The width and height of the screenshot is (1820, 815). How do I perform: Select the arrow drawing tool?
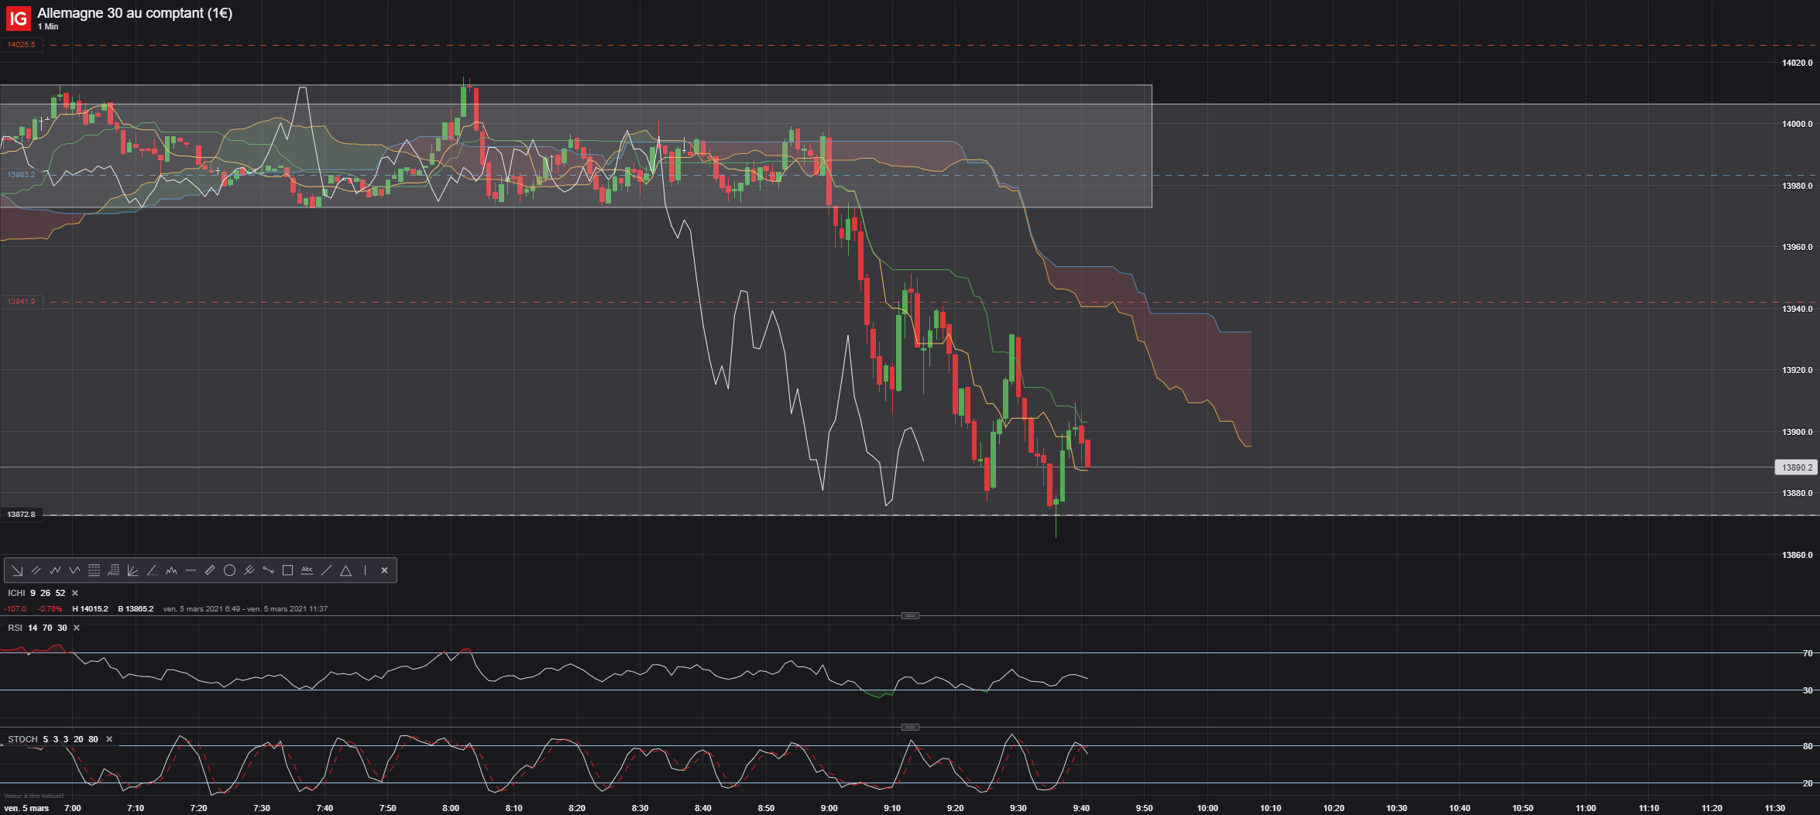[x=16, y=570]
